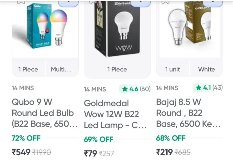Viewport: 233px width, 163px height.
Task: Choose 1 Piece quantity for Goldmedal lamp
Action: tap(117, 69)
